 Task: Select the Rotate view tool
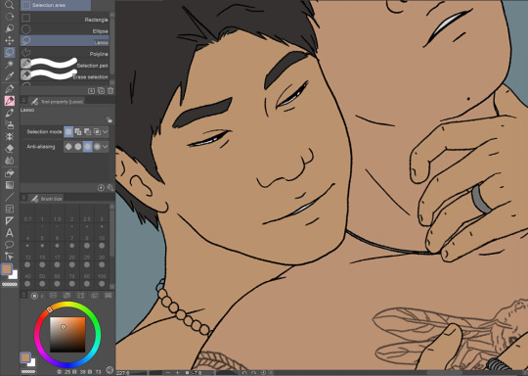point(10,17)
